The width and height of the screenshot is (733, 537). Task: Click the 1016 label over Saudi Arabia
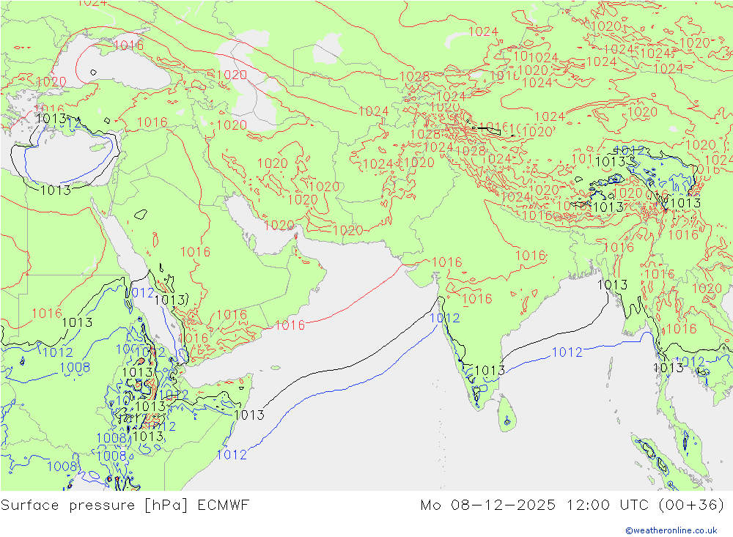tap(196, 252)
